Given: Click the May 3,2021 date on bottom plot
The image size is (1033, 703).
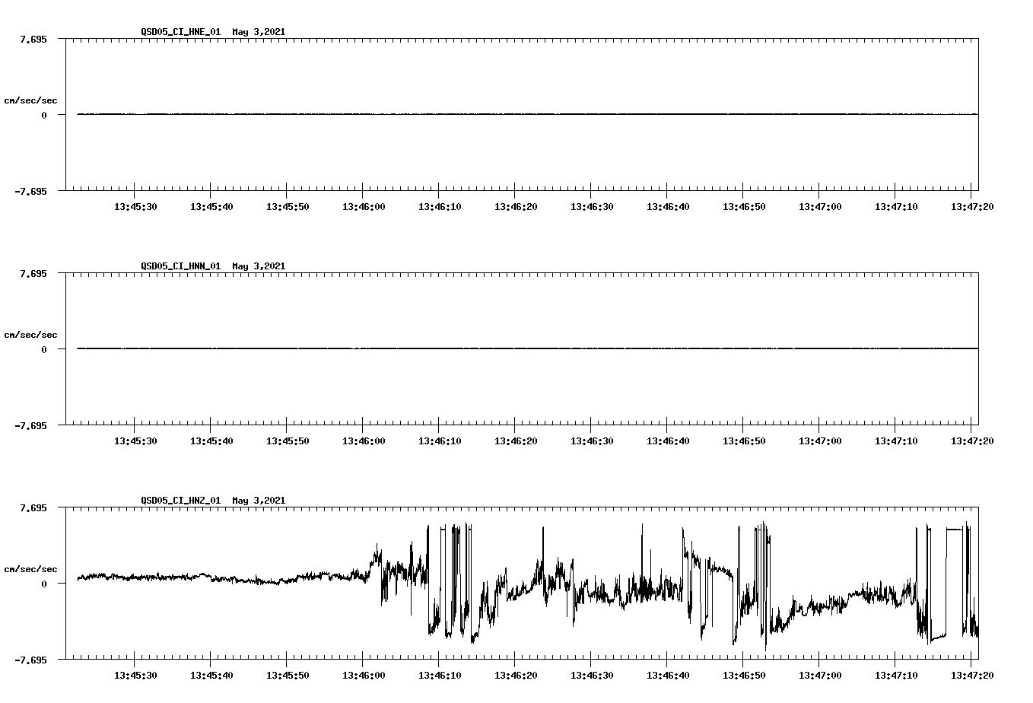Looking at the screenshot, I should click(259, 501).
